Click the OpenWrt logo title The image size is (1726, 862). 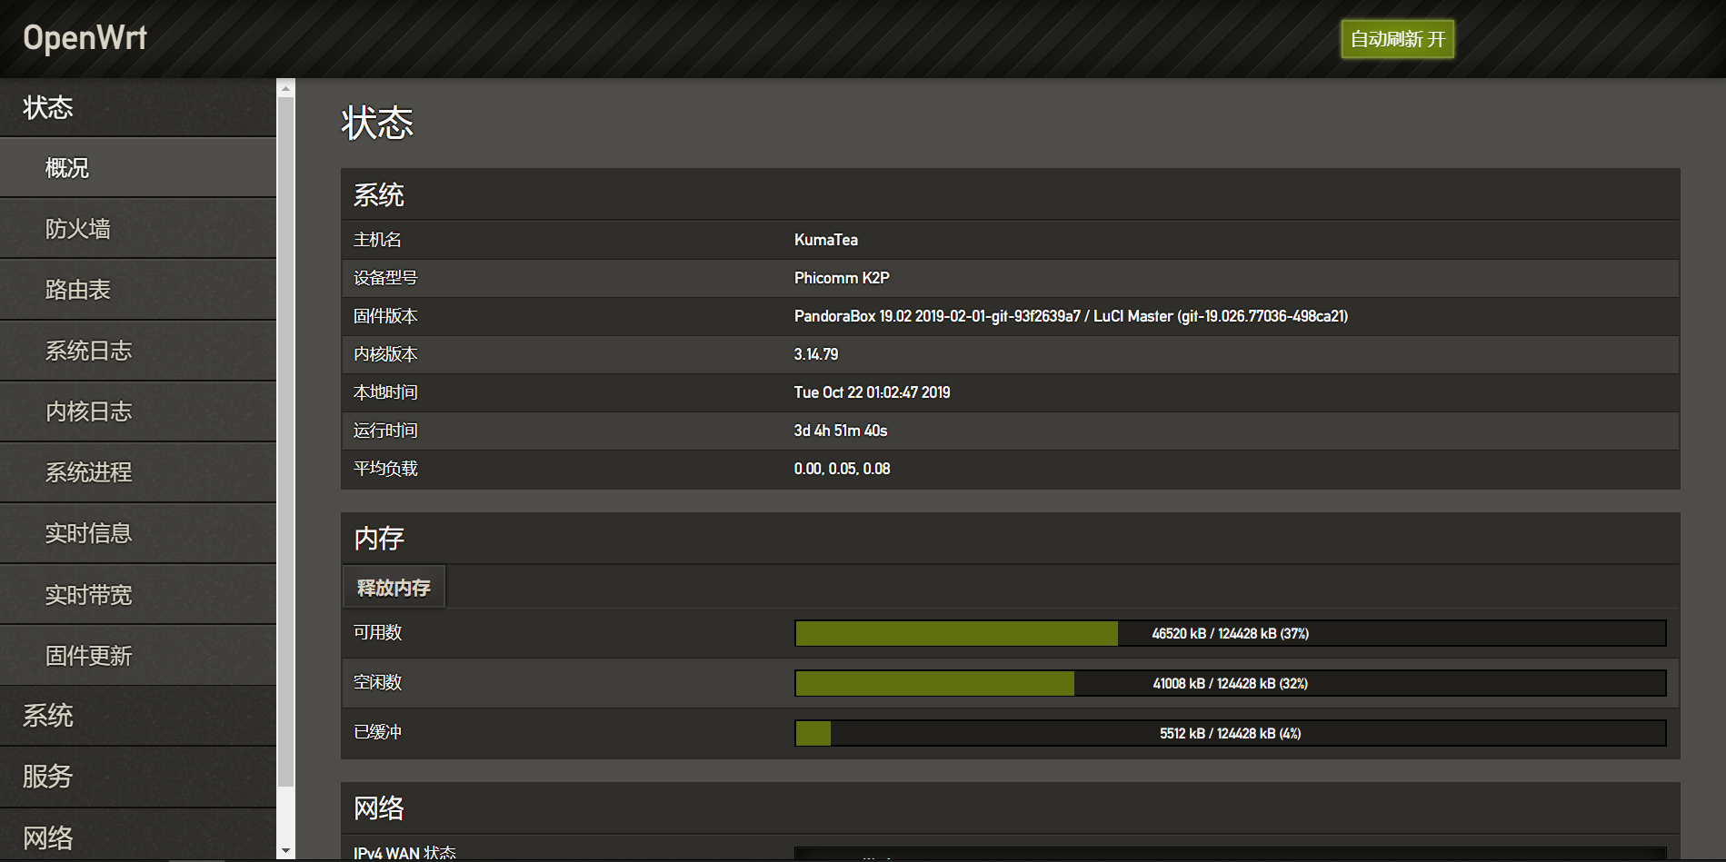point(85,38)
